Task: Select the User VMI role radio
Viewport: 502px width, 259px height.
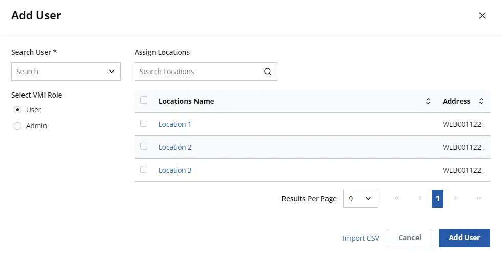Action: [x=17, y=110]
